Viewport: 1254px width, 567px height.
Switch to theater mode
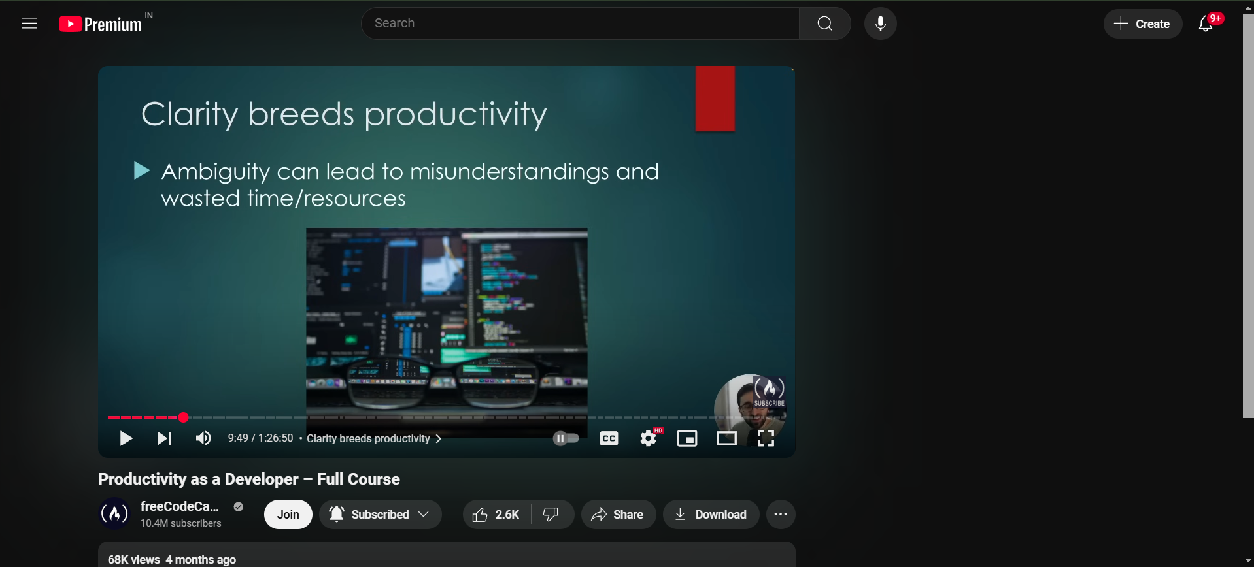pyautogui.click(x=726, y=438)
